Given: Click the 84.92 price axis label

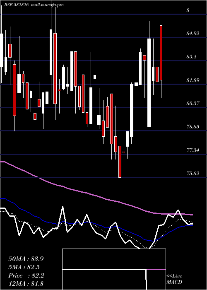Looking at the screenshot, I should pyautogui.click(x=193, y=34).
